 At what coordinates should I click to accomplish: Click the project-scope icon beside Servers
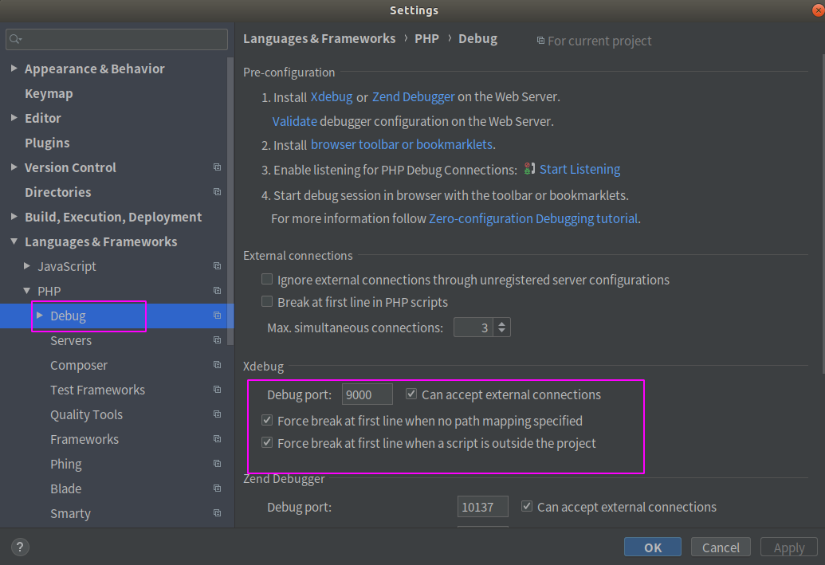217,339
